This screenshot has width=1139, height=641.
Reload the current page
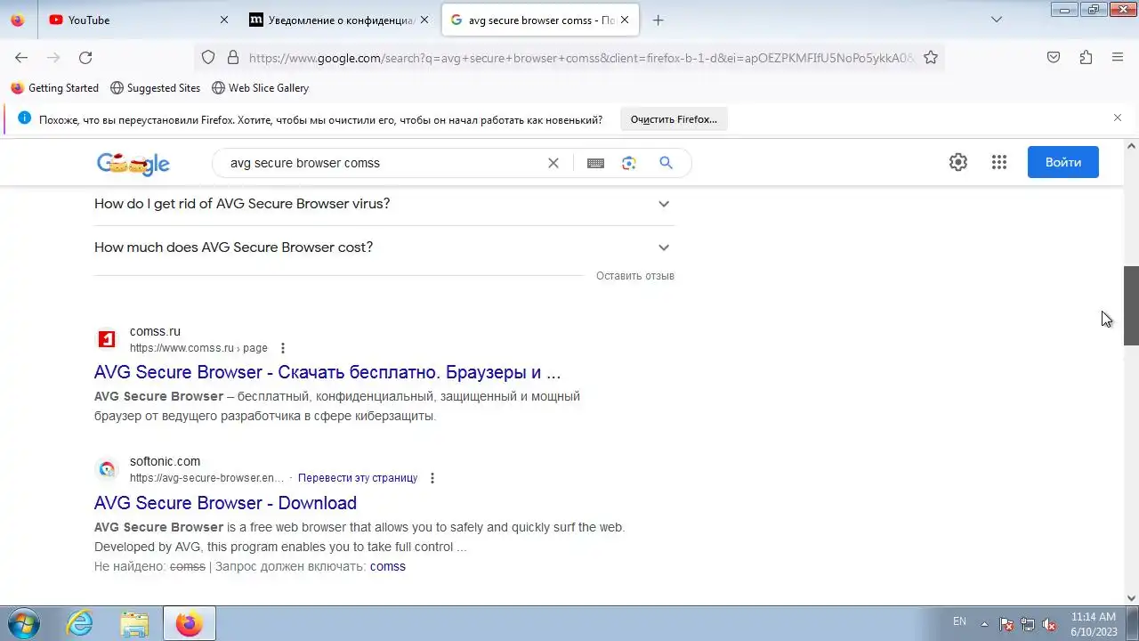[x=85, y=57]
